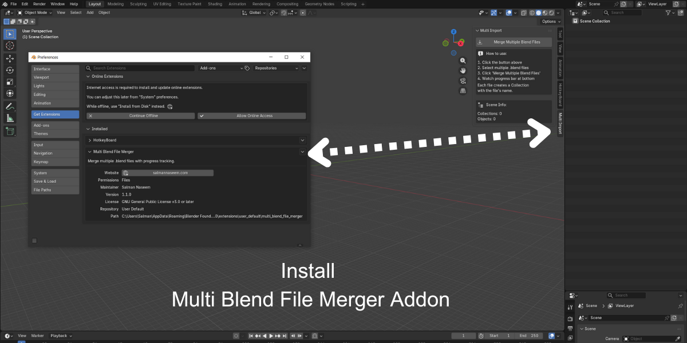687x343 pixels.
Task: Select the Cursor tool
Action: point(10,46)
